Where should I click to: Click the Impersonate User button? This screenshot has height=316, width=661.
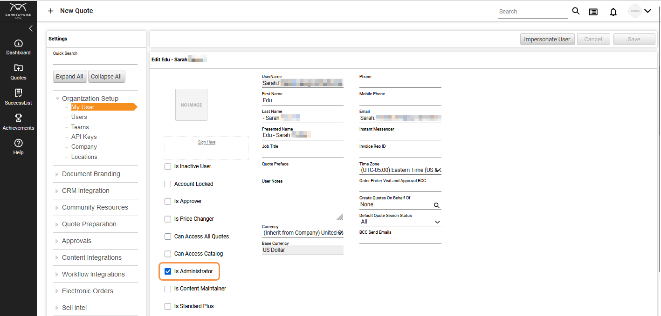pyautogui.click(x=547, y=39)
